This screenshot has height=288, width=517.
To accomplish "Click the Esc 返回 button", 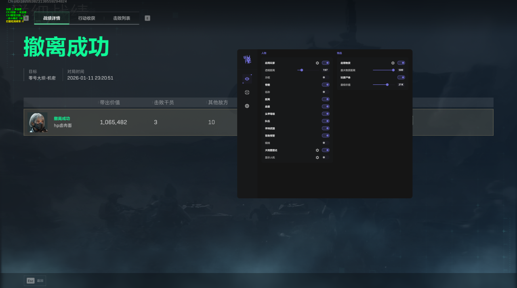I will pos(35,280).
